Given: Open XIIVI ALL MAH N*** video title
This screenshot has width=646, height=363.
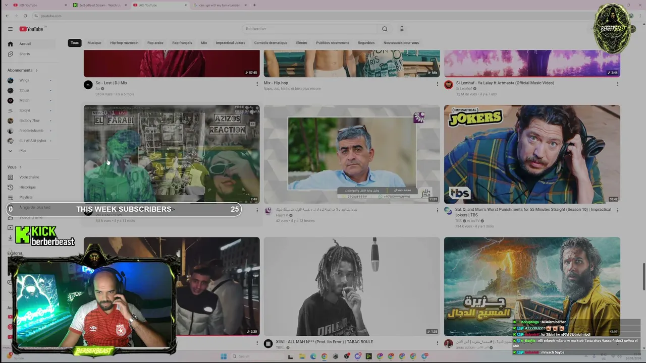Looking at the screenshot, I should click(325, 342).
